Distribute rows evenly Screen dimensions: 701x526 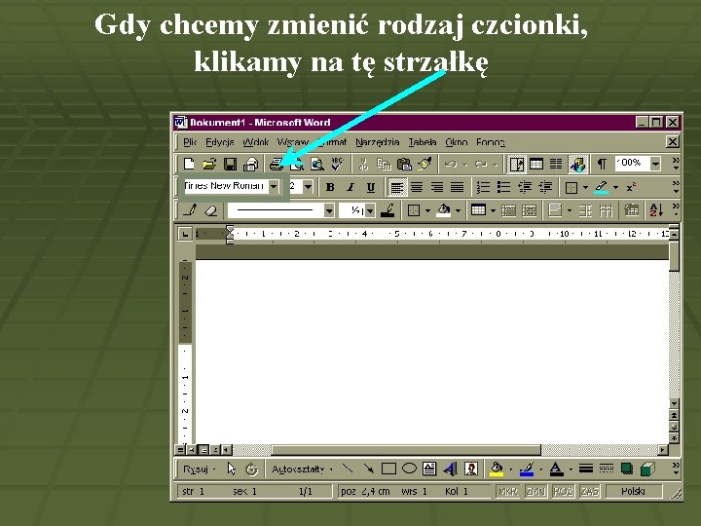[585, 210]
